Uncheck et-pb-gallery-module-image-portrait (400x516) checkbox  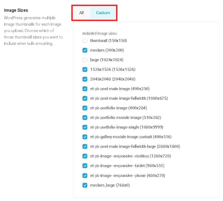click(85, 137)
